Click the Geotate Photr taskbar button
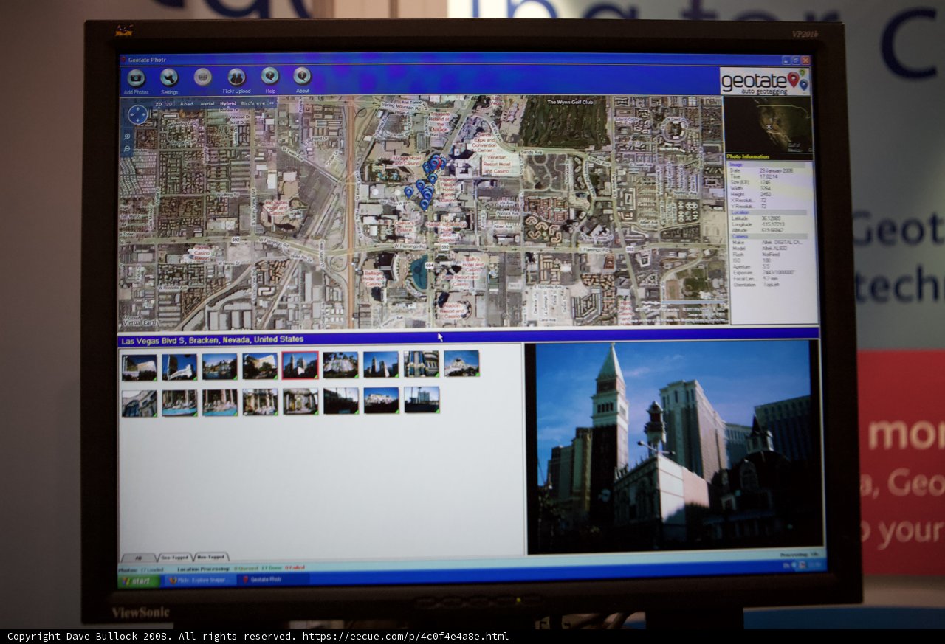The image size is (945, 644). click(x=272, y=580)
